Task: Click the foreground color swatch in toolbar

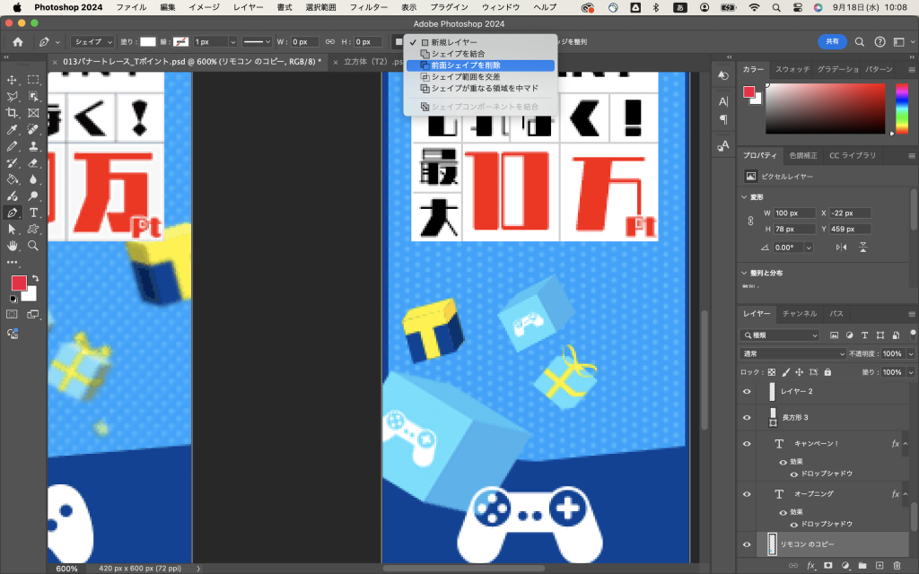Action: click(19, 283)
